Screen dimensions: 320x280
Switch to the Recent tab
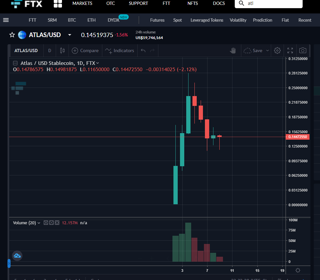coord(305,20)
